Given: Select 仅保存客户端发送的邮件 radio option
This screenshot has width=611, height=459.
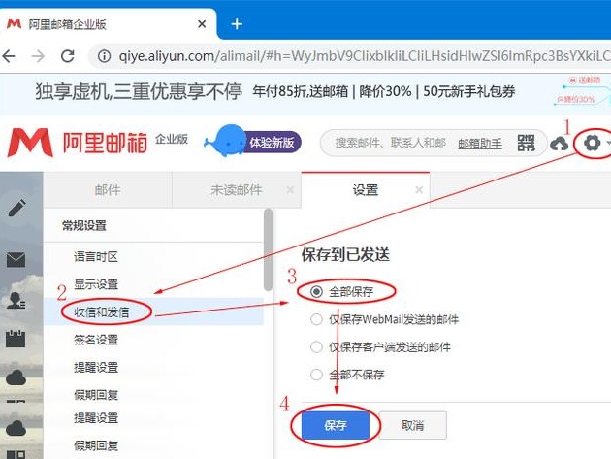Looking at the screenshot, I should click(316, 346).
